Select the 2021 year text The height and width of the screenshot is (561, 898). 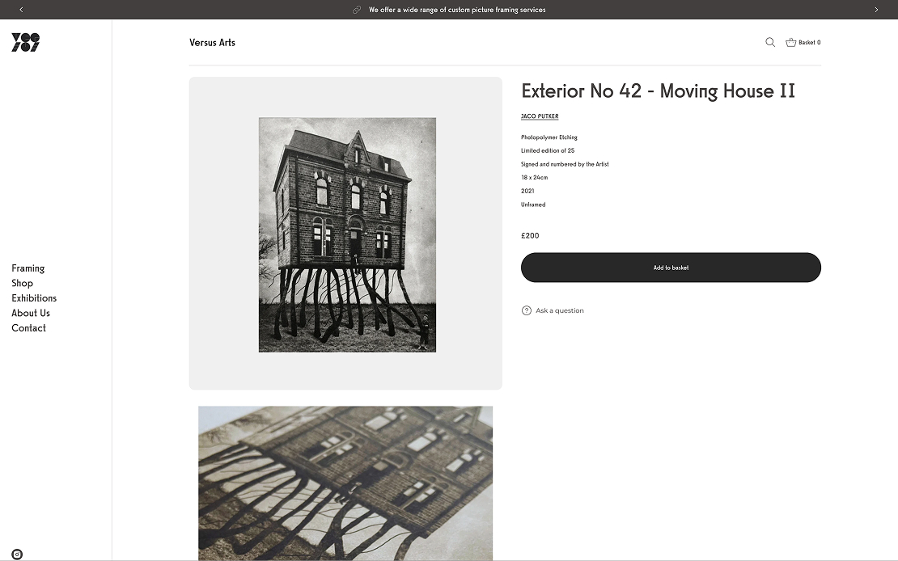(527, 192)
